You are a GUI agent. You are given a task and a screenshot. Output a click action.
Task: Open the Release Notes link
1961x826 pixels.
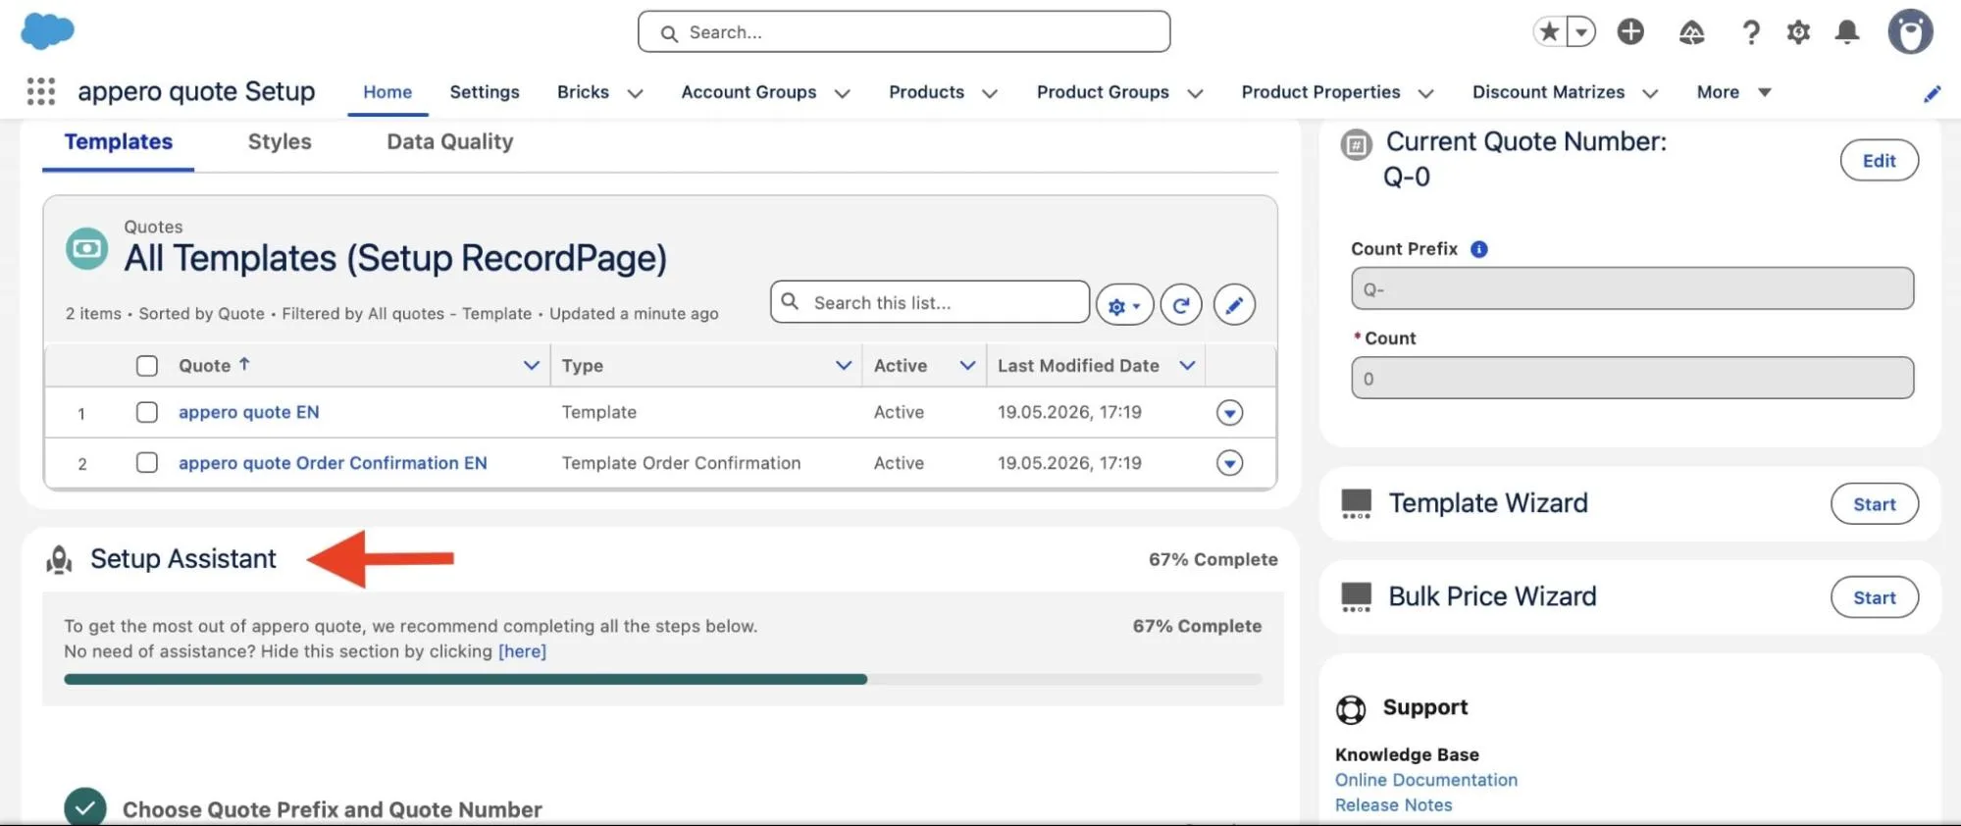(x=1393, y=805)
